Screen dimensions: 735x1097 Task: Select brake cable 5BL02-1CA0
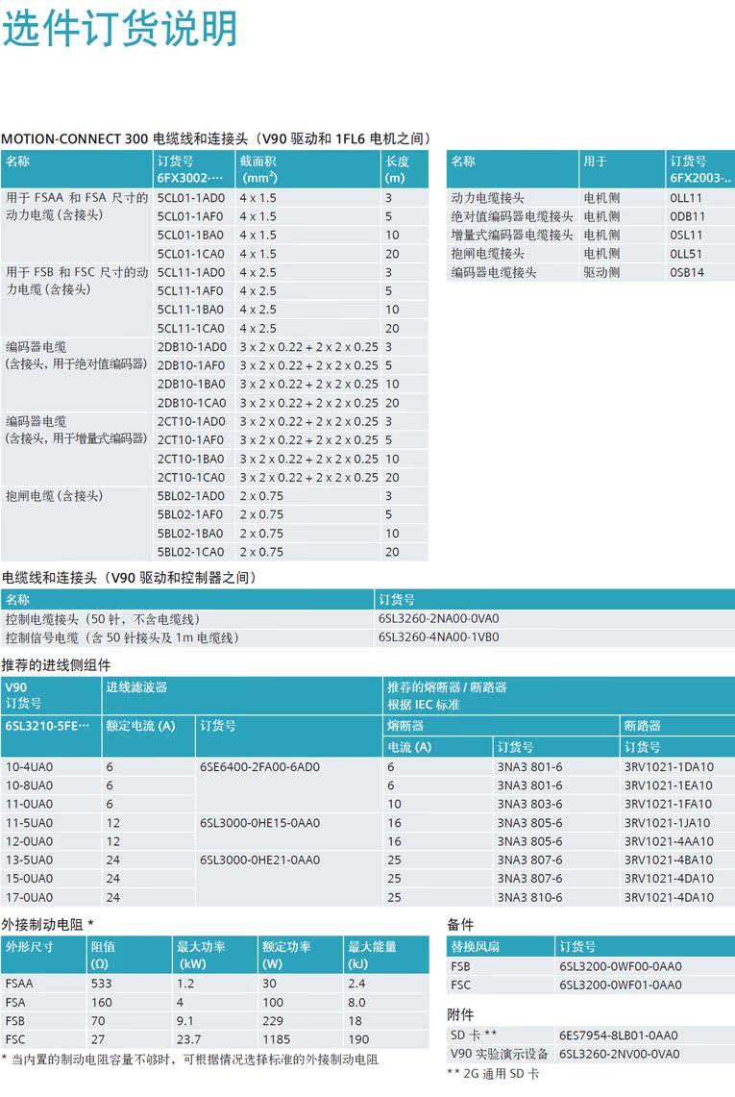pos(191,552)
